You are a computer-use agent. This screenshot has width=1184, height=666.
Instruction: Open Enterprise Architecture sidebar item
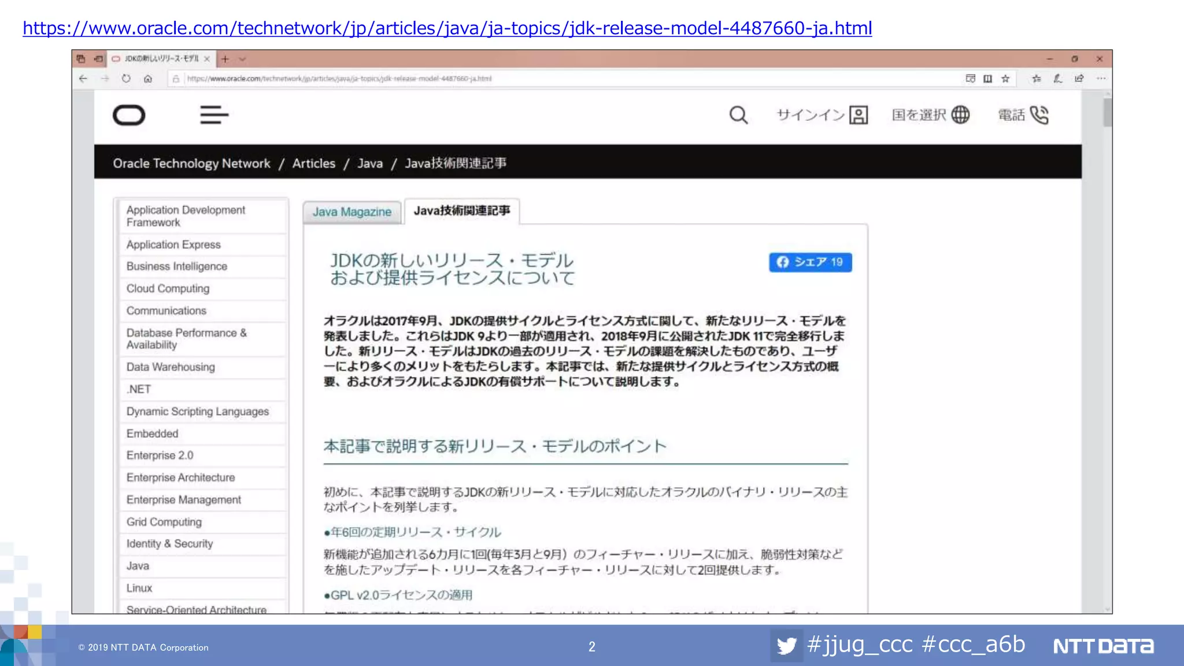click(202, 478)
